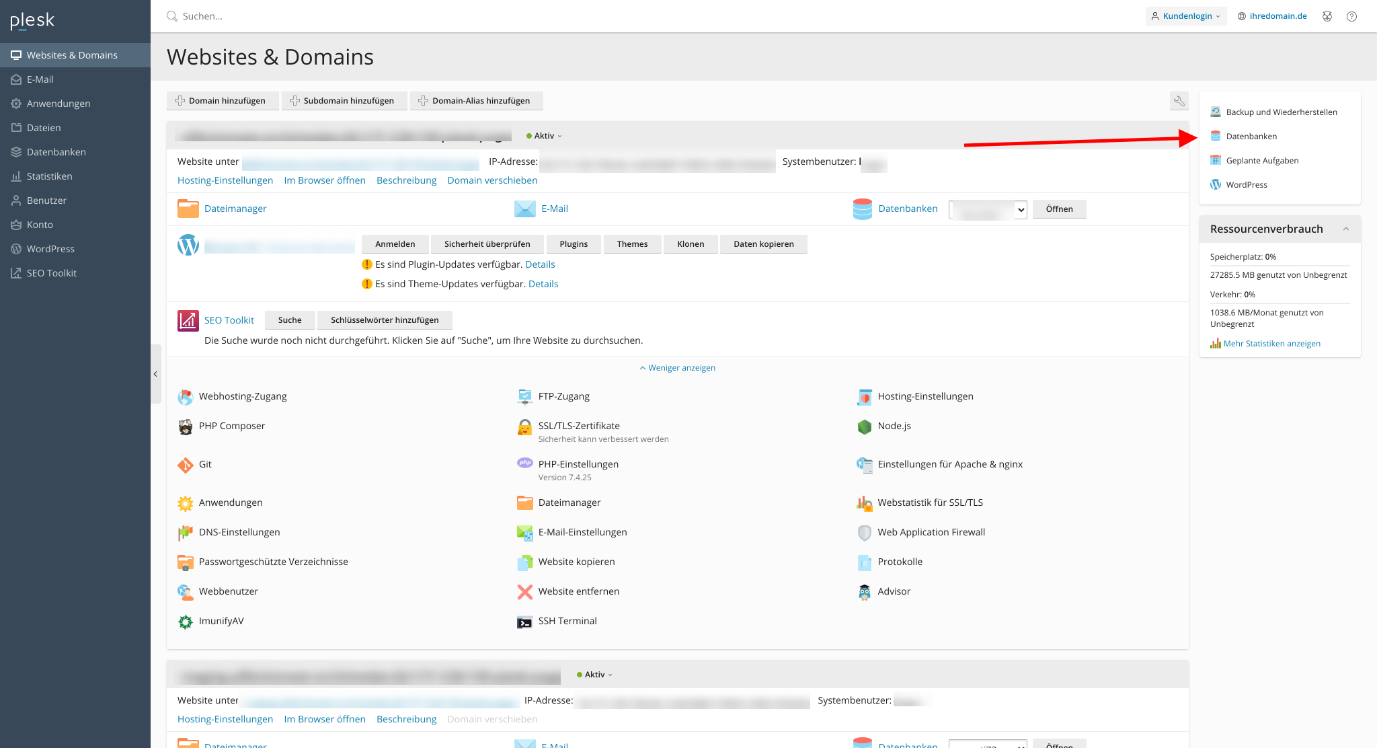Open Webhosting-Zugang icon
The width and height of the screenshot is (1377, 748).
186,397
